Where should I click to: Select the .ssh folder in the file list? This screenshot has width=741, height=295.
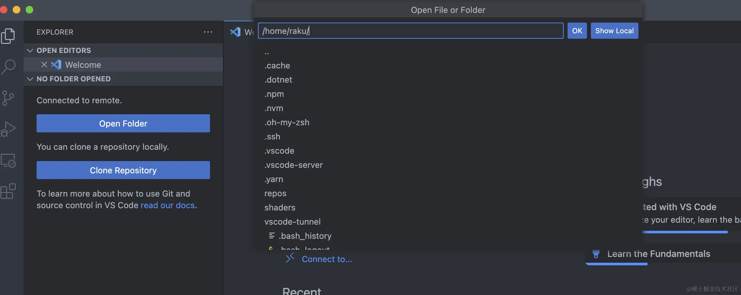[x=272, y=137]
